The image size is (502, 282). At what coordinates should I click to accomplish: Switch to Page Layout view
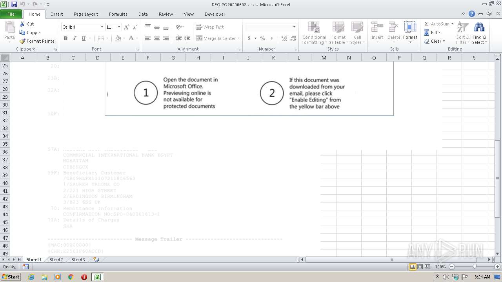[x=420, y=267]
